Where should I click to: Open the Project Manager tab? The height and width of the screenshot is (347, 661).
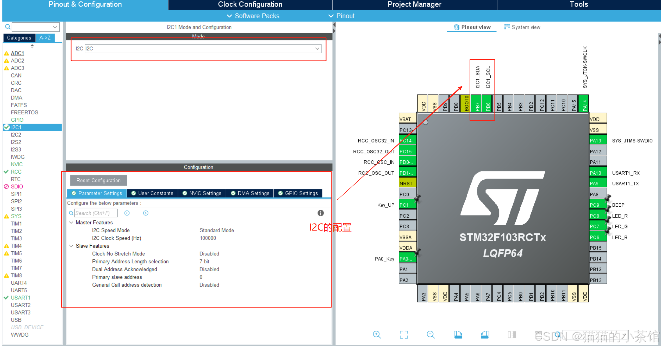[414, 4]
